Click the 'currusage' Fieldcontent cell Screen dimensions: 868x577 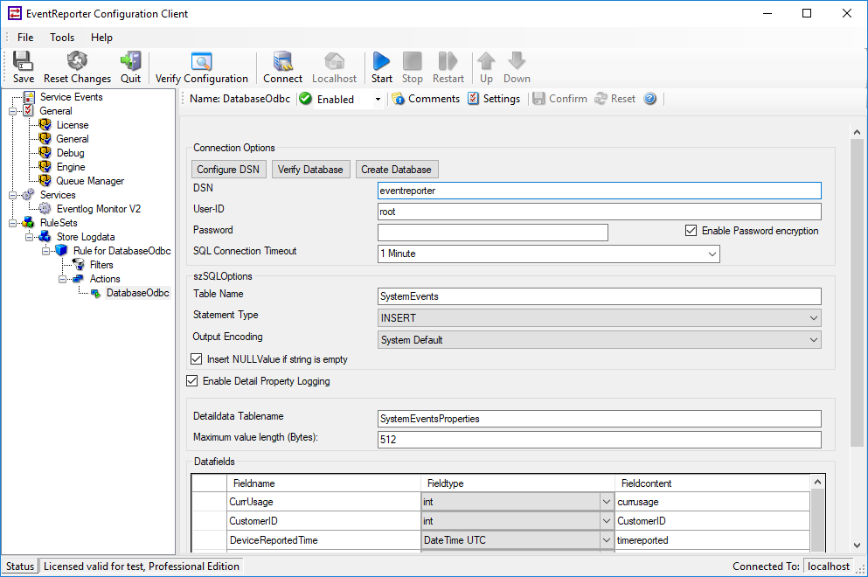[x=712, y=502]
